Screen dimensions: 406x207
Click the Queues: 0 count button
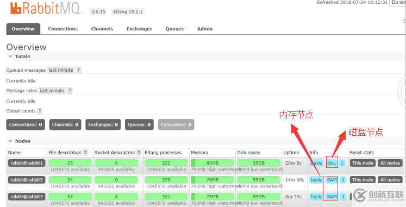pos(139,124)
